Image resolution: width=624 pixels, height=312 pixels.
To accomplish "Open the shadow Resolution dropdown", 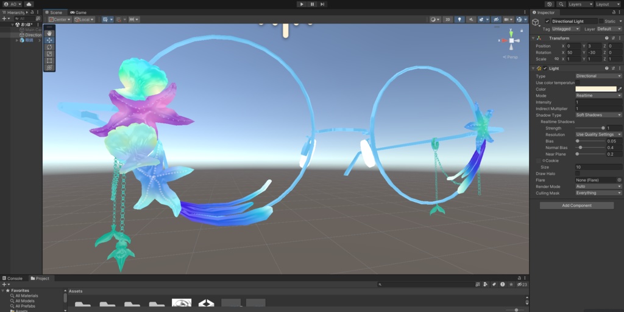I will point(598,134).
